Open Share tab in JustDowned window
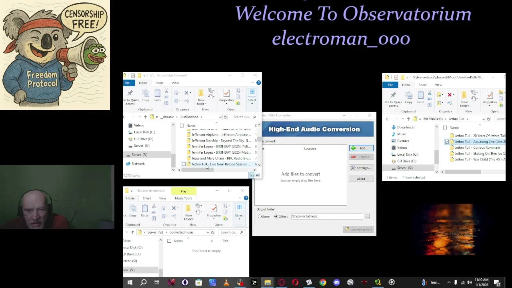Viewport: 512px width, 288px height. coord(159,83)
